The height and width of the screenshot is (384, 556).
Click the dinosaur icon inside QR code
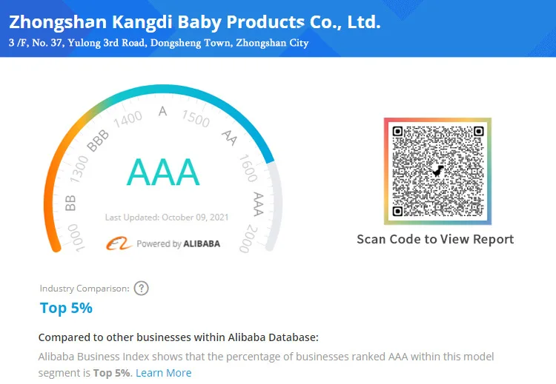pyautogui.click(x=439, y=171)
